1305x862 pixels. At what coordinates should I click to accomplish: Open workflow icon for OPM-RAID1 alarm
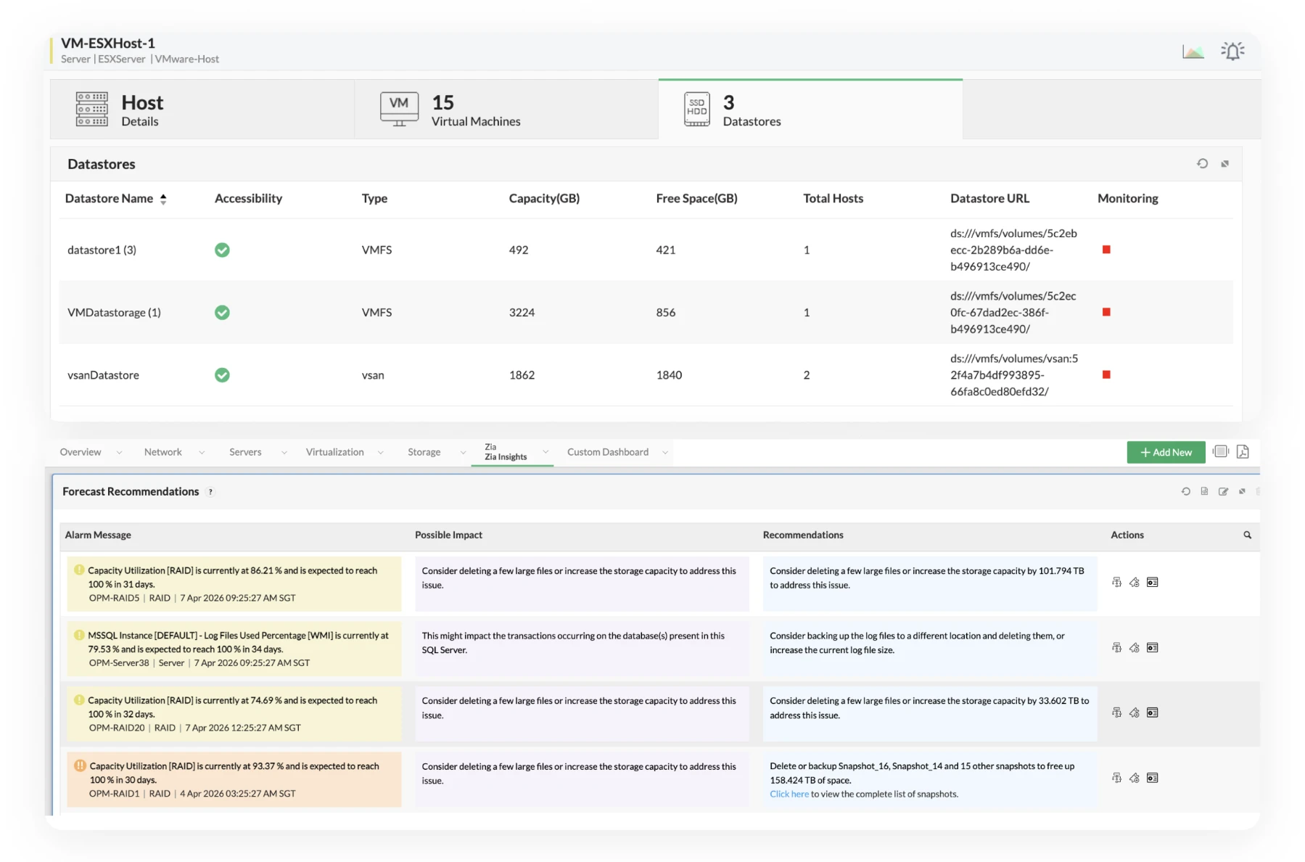click(1116, 778)
